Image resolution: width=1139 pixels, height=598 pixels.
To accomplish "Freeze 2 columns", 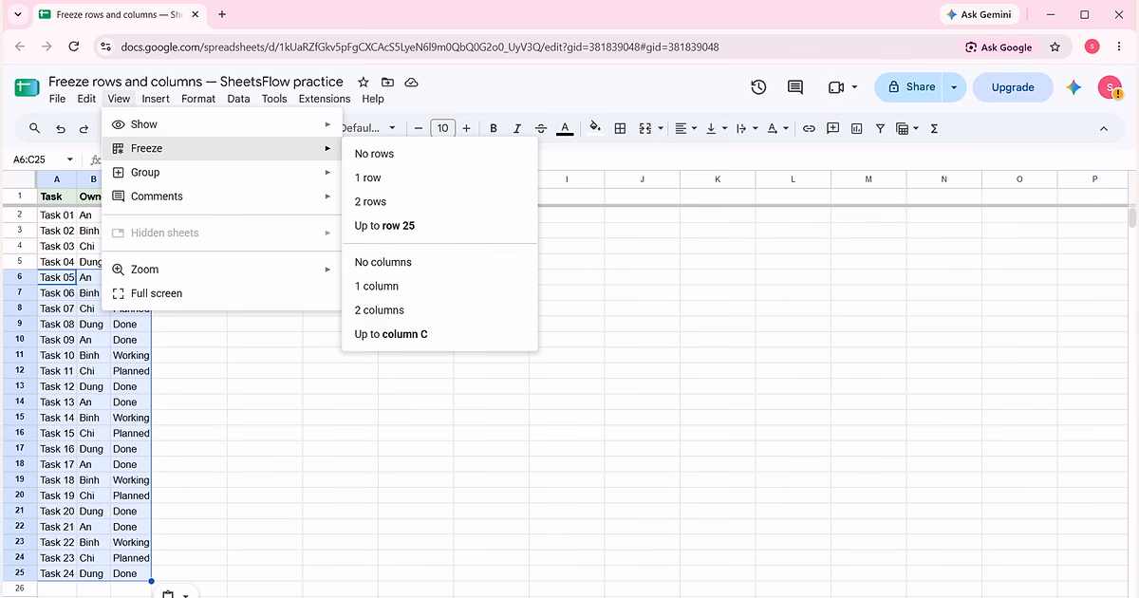I will coord(439,310).
